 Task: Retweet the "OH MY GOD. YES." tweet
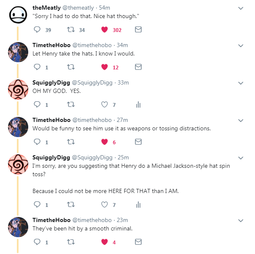point(71,105)
